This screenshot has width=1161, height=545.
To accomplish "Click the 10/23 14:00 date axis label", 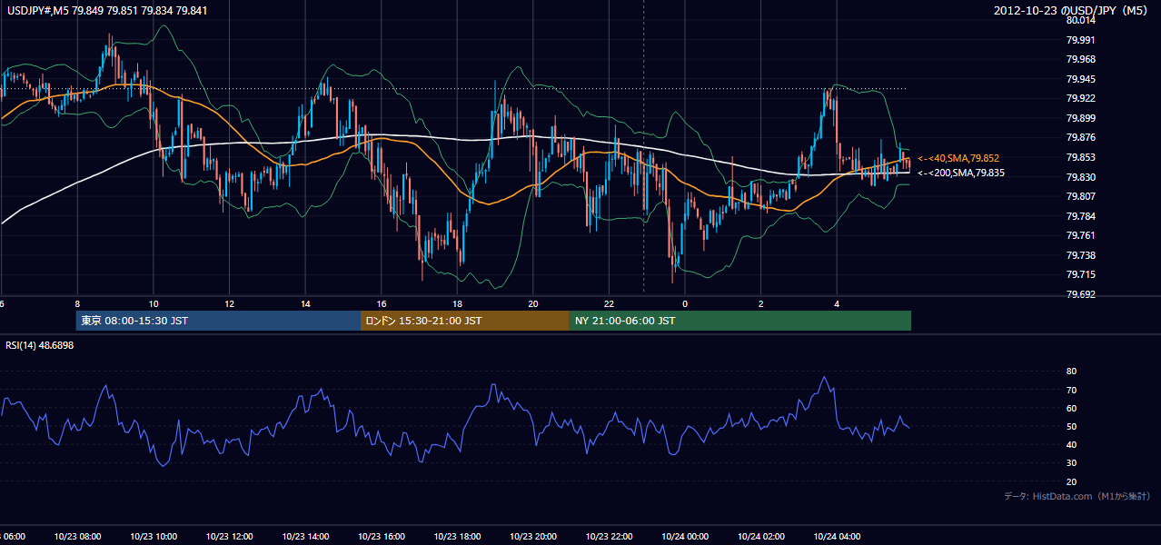I will point(305,537).
